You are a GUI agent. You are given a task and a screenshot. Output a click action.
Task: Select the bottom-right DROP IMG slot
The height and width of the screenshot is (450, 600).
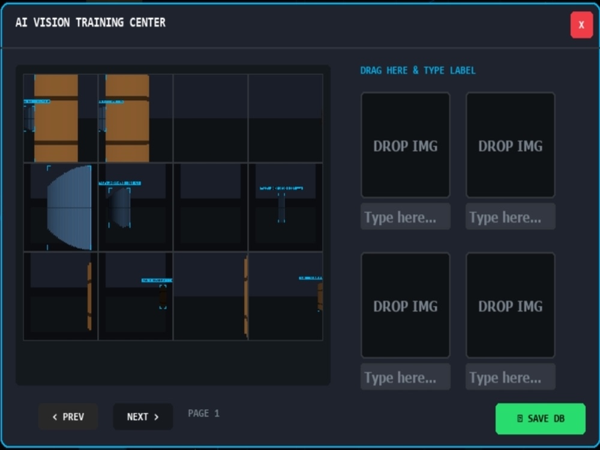pos(510,305)
